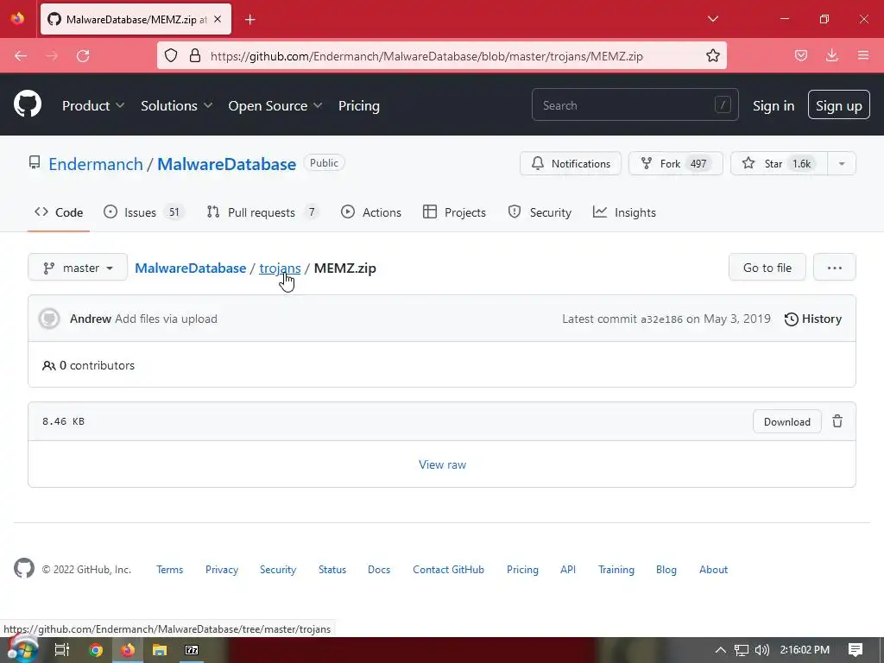Open the network tray icon
The height and width of the screenshot is (663, 884).
point(742,650)
